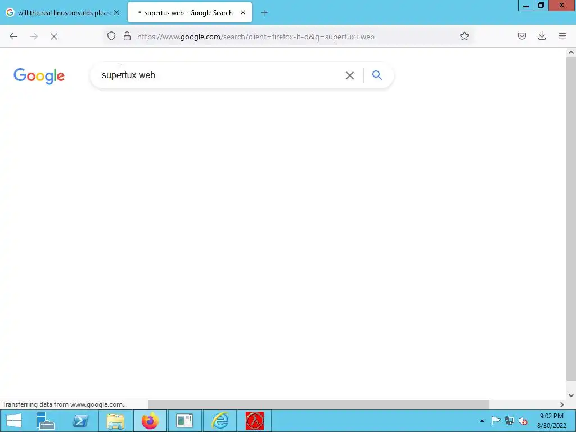Stop loading the page
Screen dimensions: 576x432
(x=54, y=37)
